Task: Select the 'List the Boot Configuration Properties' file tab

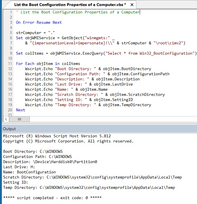Action: point(70,5)
